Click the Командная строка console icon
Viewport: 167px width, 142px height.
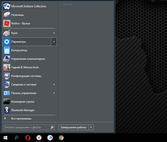(7, 102)
